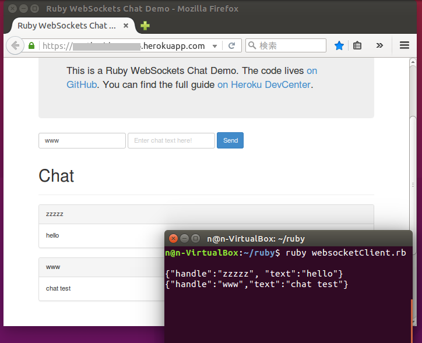Screen dimensions: 422x343
Task: Click the handle input field containing 'www'
Action: pos(82,140)
